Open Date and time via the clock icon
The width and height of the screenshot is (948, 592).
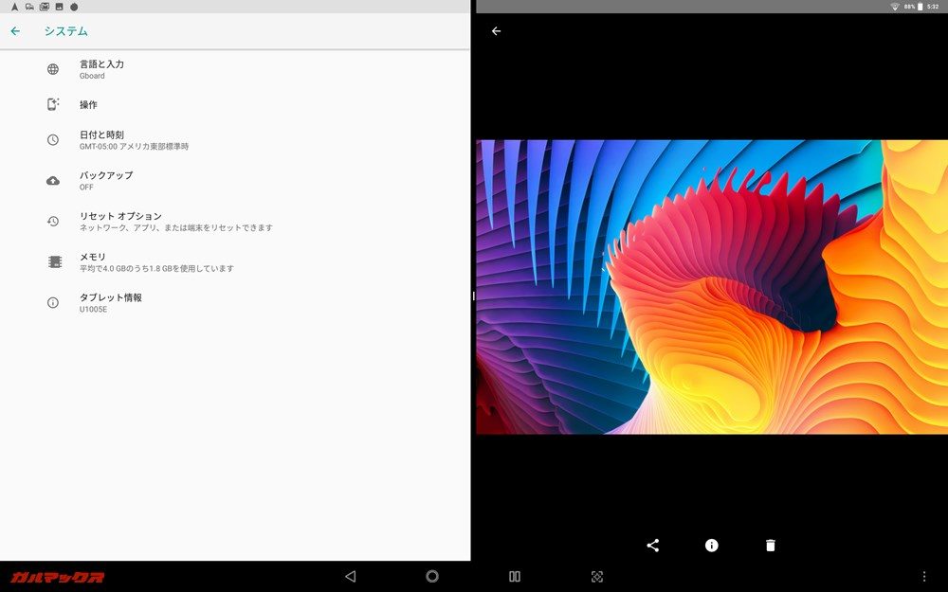[x=54, y=138]
